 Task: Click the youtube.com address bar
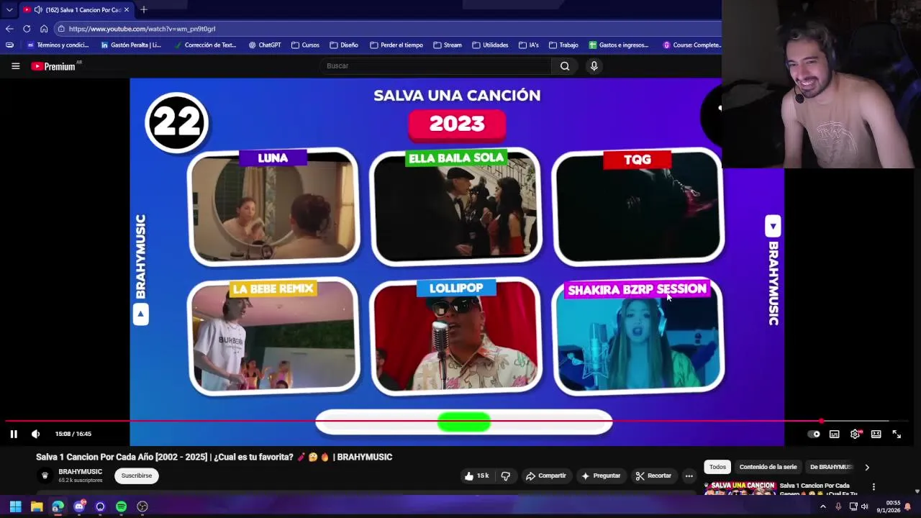(389, 29)
